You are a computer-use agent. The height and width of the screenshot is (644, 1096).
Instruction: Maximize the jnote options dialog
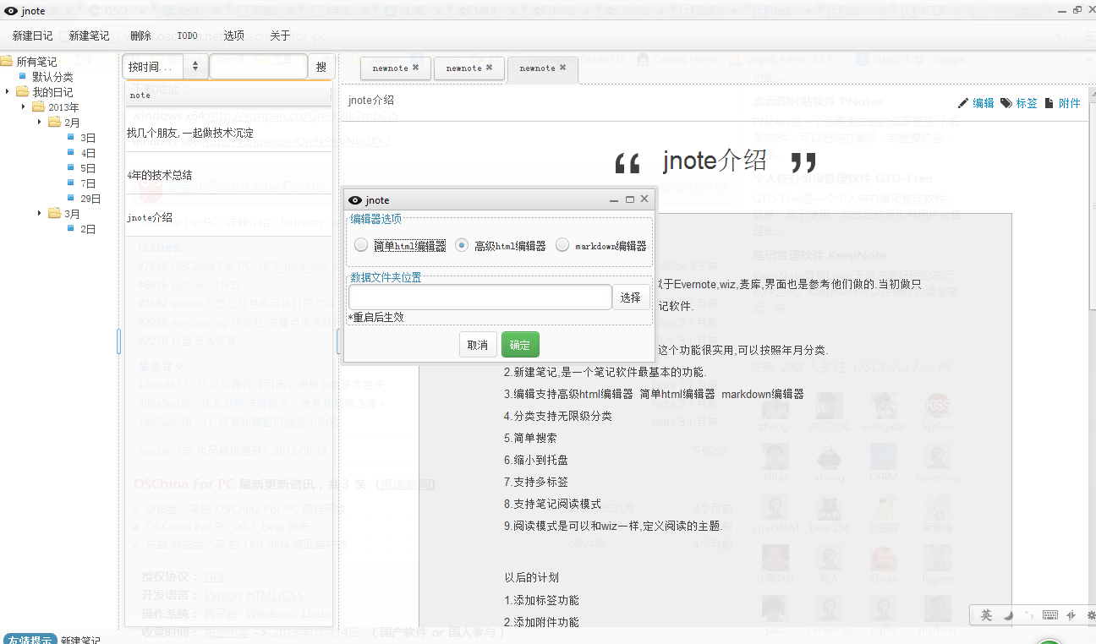click(630, 199)
